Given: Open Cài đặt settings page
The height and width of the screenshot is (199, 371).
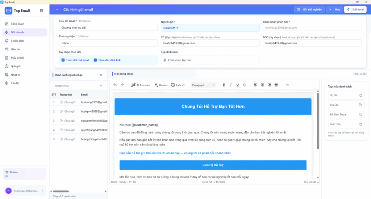Looking at the screenshot, I should [25, 83].
